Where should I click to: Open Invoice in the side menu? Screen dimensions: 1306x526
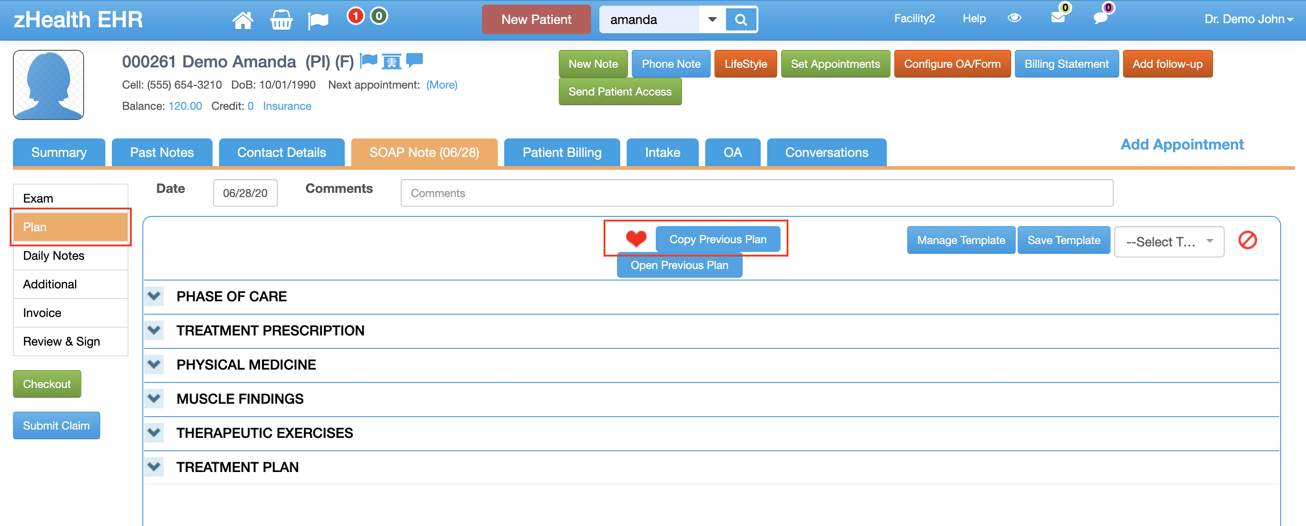point(70,313)
